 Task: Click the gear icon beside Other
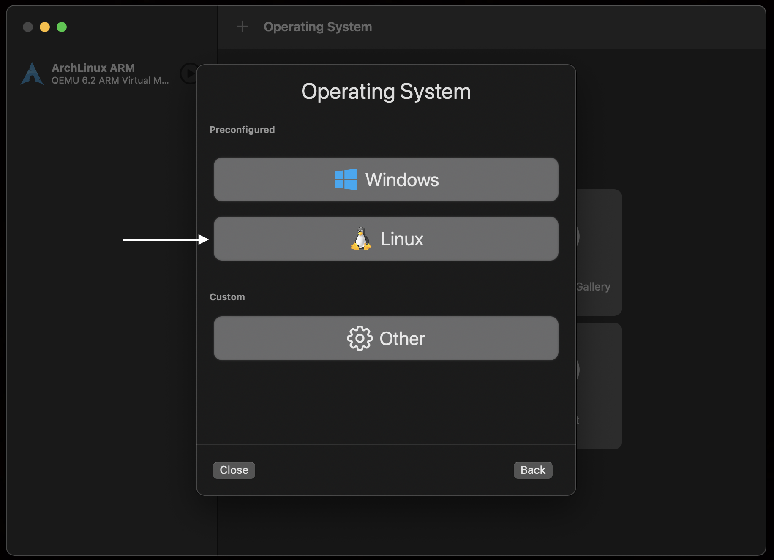click(x=360, y=338)
